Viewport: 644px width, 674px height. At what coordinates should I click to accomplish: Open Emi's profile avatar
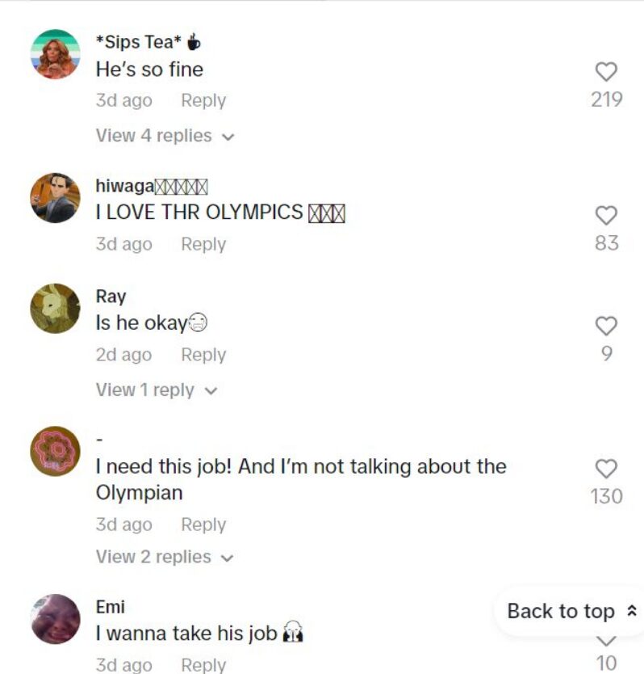(55, 619)
